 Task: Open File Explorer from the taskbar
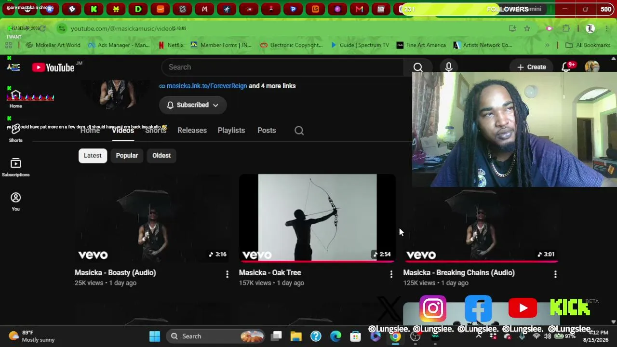point(296,336)
